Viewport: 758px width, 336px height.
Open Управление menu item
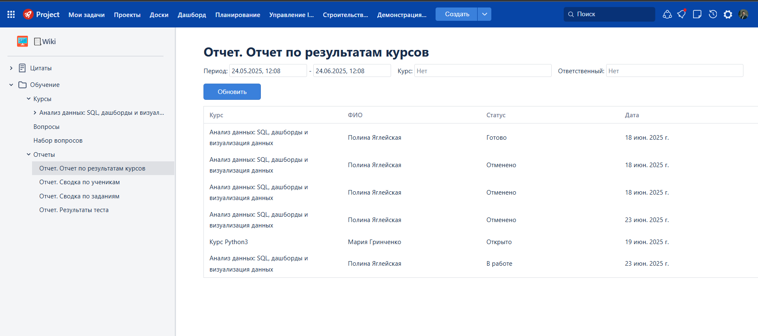(x=291, y=15)
